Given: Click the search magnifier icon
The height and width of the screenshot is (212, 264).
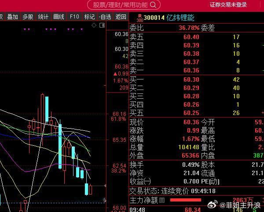Looking at the screenshot, I should (x=153, y=5).
